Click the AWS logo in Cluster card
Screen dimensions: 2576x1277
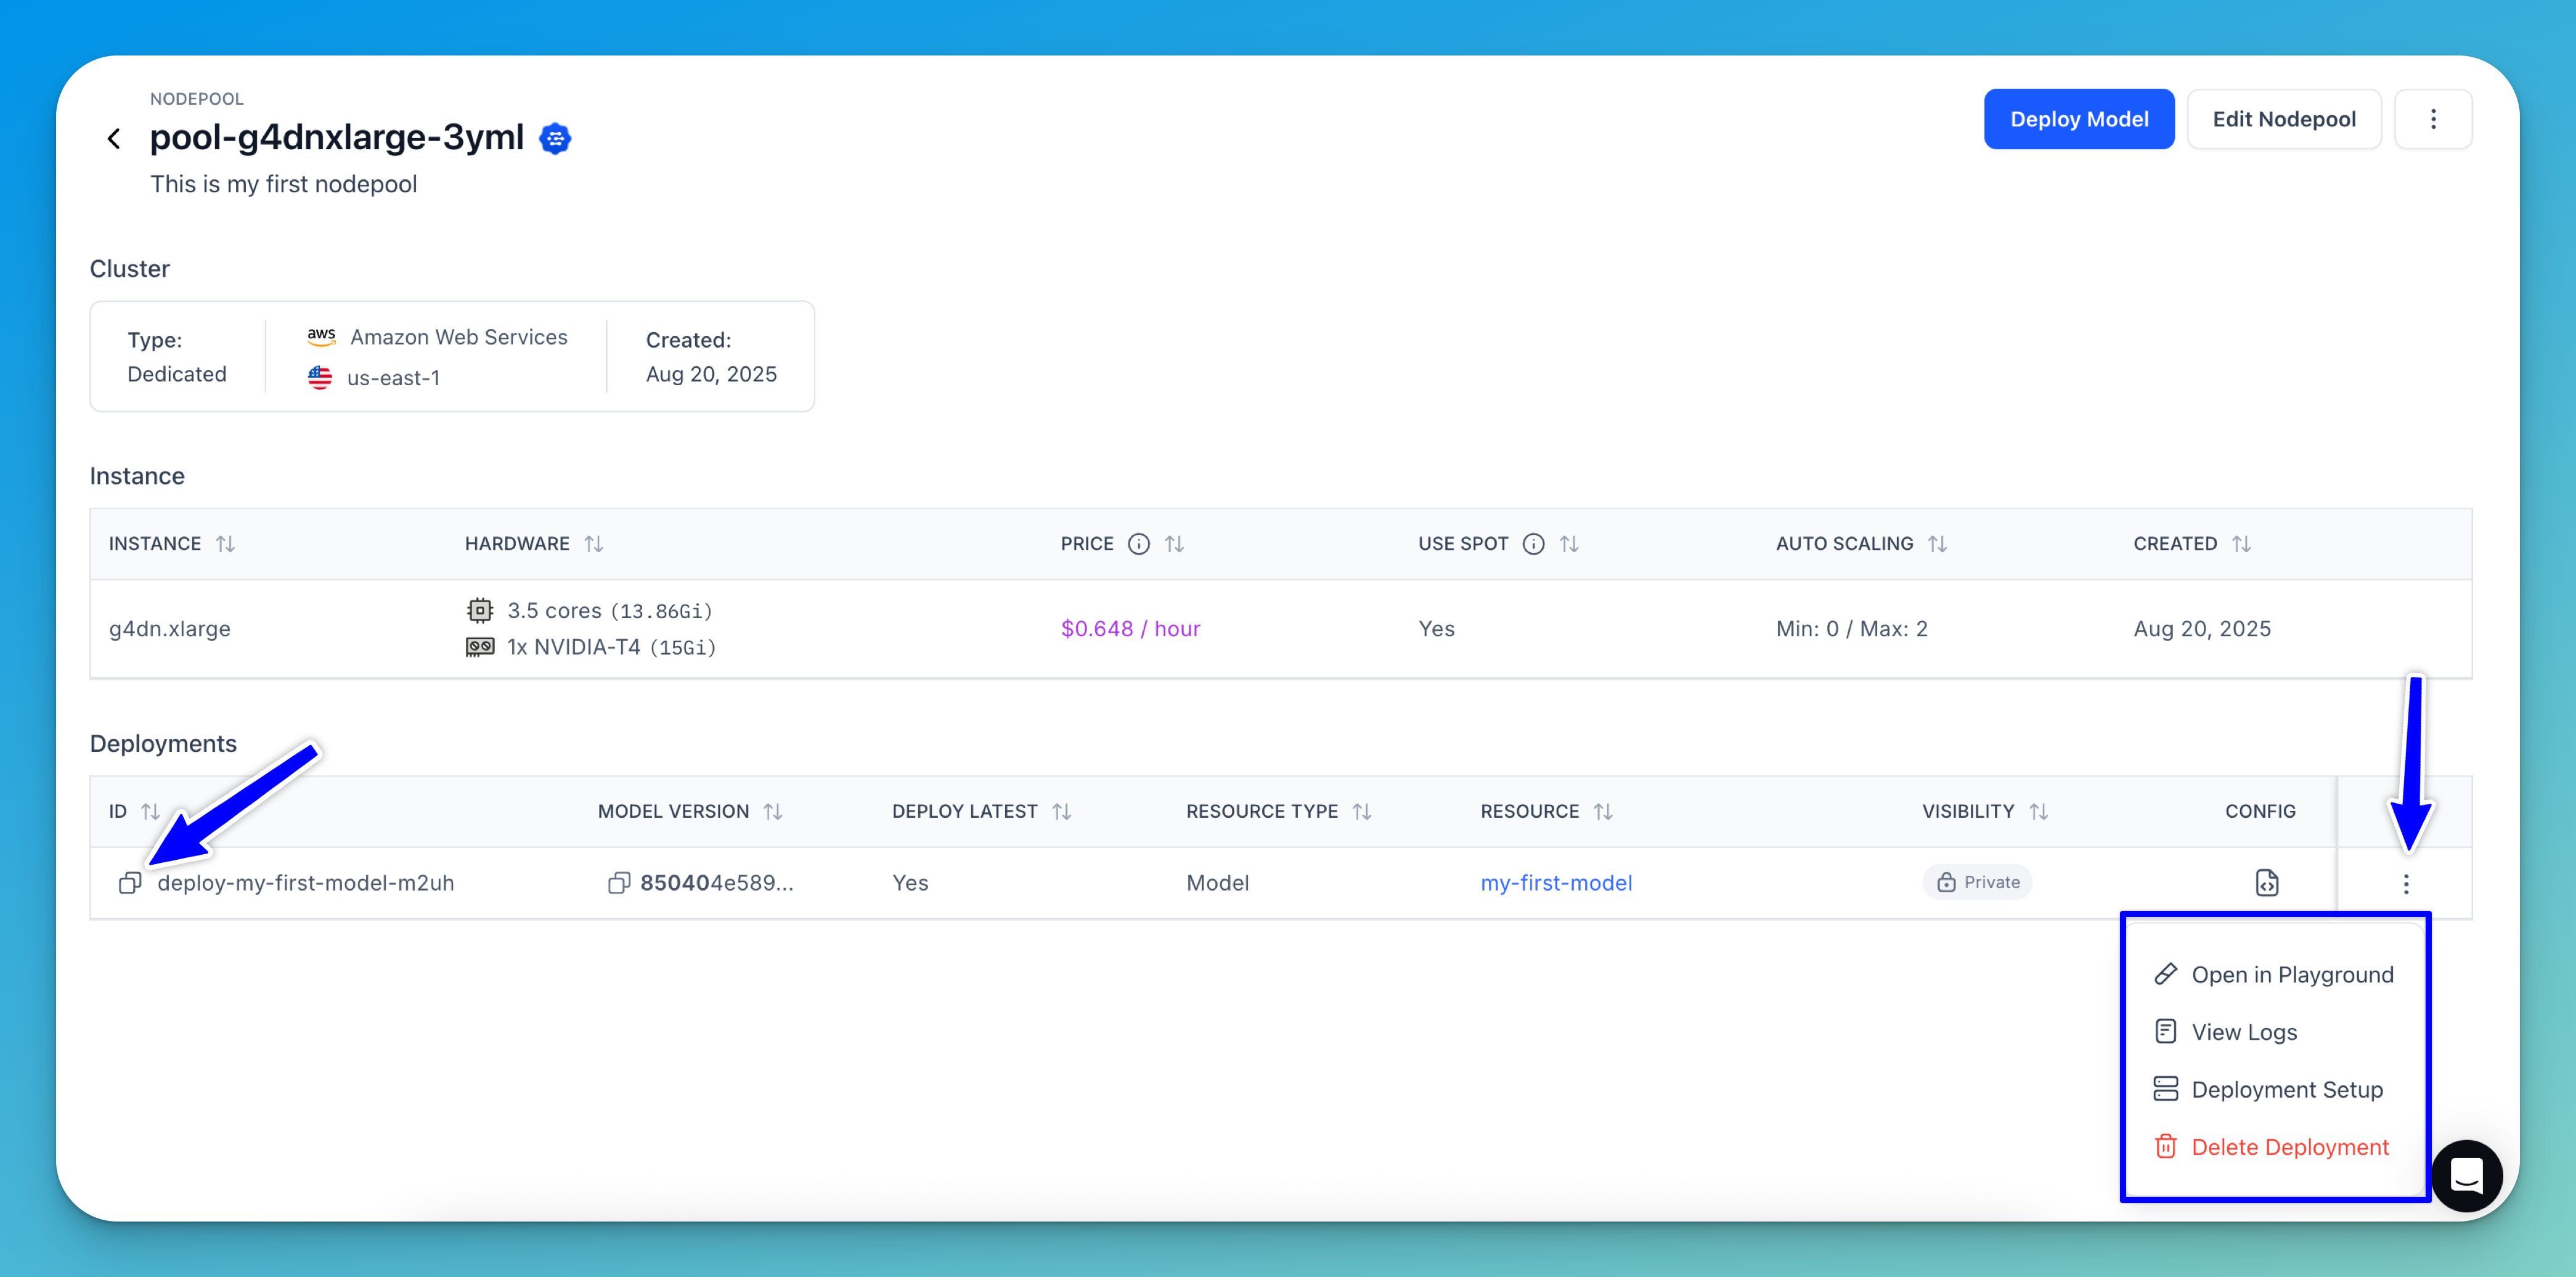321,337
